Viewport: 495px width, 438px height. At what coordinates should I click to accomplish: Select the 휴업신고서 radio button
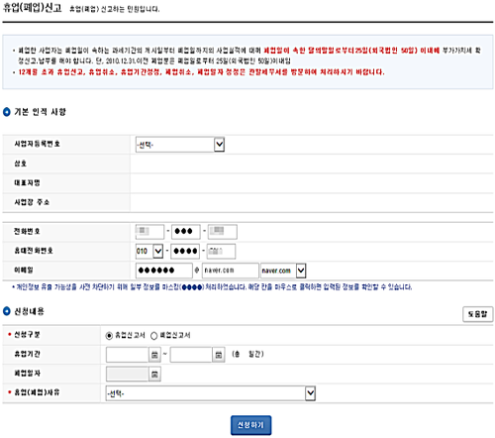pos(109,336)
